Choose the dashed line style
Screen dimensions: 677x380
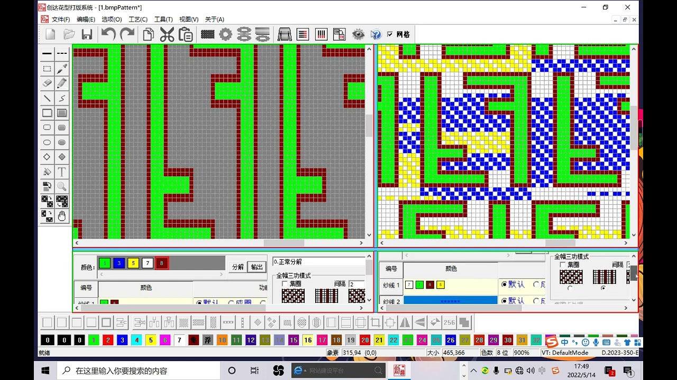tap(62, 53)
